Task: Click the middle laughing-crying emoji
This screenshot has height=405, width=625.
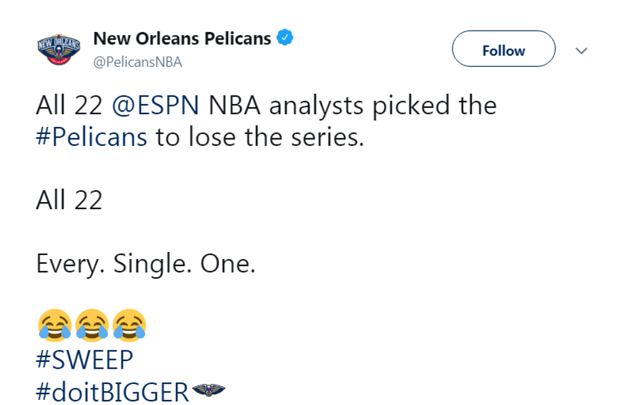Action: [x=92, y=325]
